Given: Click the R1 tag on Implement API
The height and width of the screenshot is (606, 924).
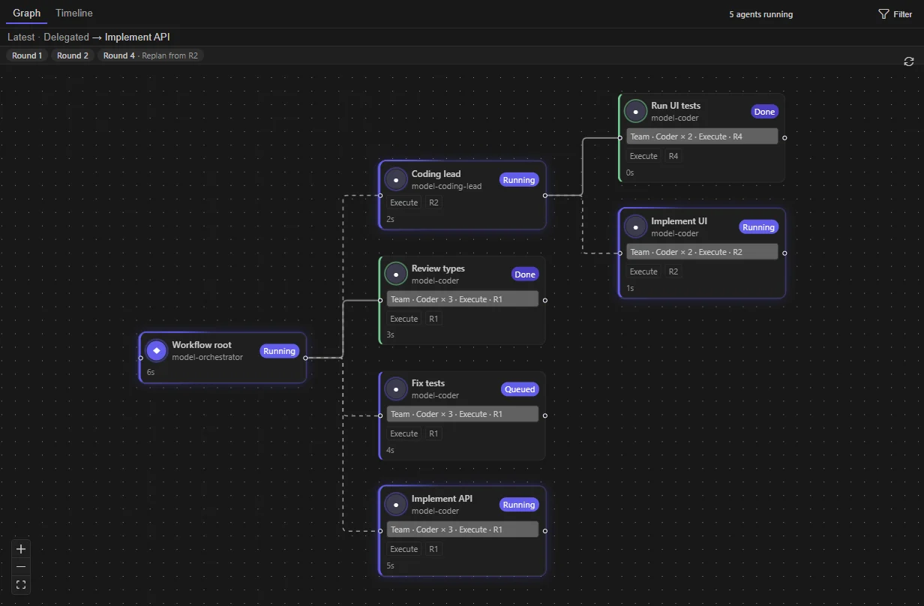Looking at the screenshot, I should (x=433, y=549).
